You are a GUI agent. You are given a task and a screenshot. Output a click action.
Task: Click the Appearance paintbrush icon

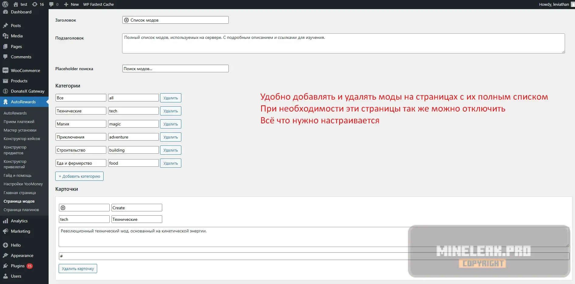[x=5, y=255]
